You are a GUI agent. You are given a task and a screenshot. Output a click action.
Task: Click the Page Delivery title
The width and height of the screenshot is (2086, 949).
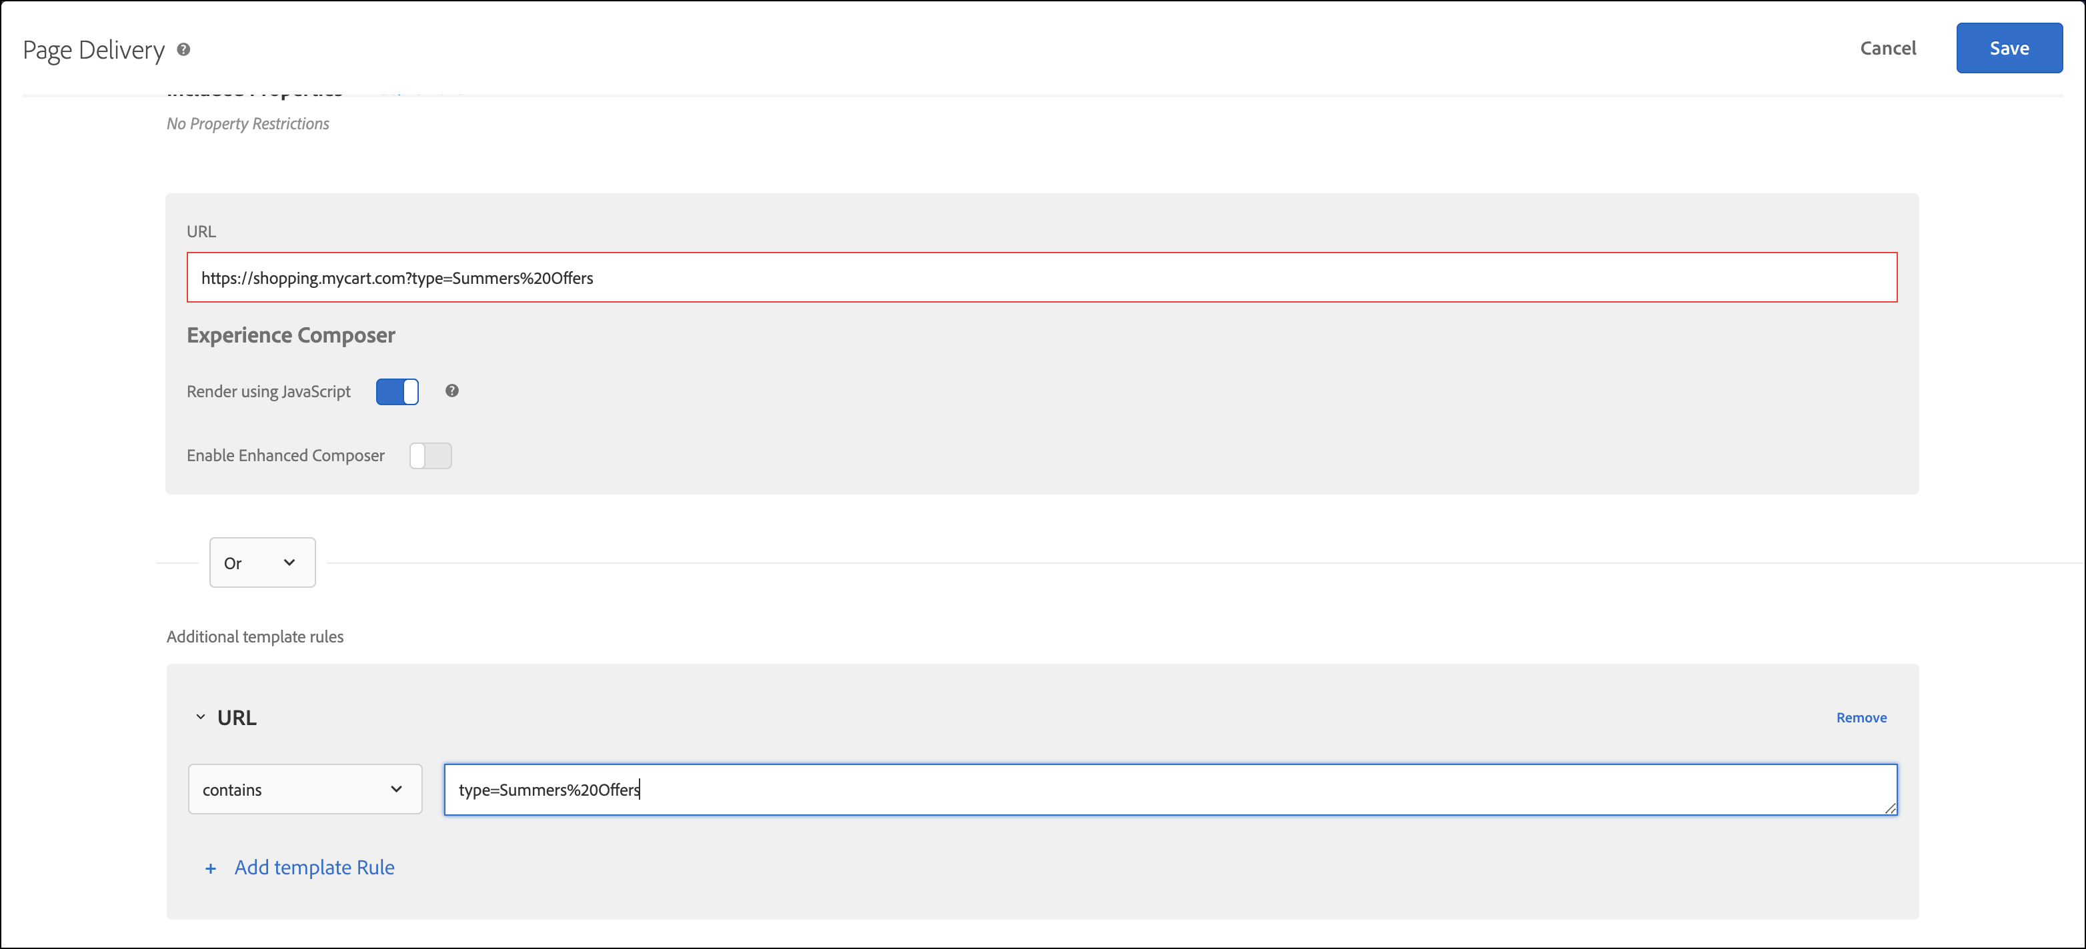pyautogui.click(x=93, y=50)
